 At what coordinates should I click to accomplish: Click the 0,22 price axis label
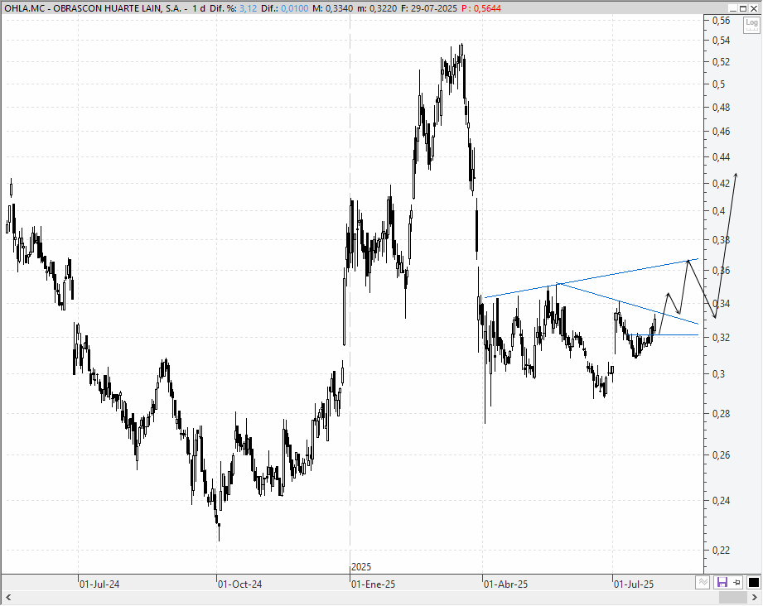(x=721, y=551)
